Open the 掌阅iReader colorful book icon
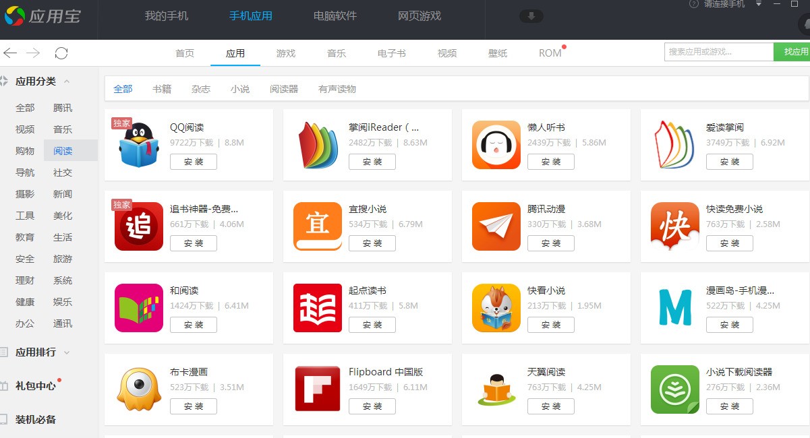Viewport: 810px width, 438px height. (x=318, y=145)
